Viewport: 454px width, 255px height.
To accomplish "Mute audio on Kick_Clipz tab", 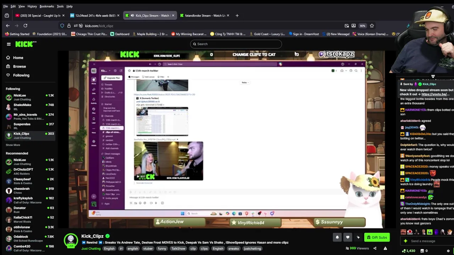I will 132,16.
